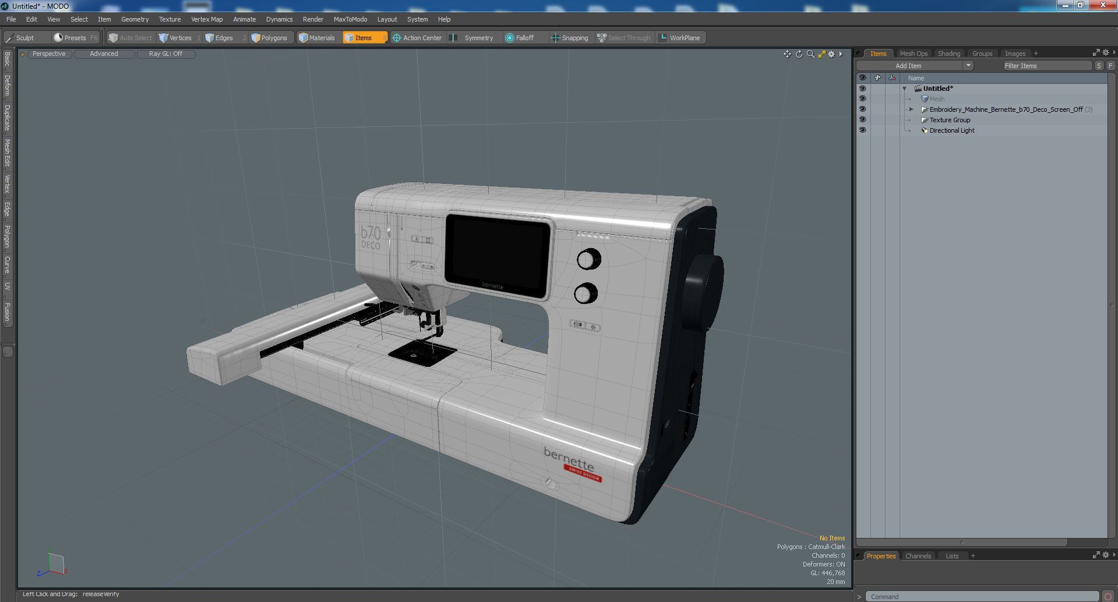Click the Command input field
1118x602 pixels.
982,597
